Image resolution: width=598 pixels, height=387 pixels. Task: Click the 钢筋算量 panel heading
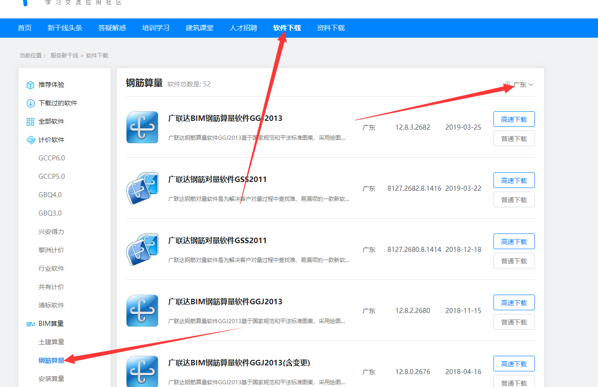click(145, 83)
